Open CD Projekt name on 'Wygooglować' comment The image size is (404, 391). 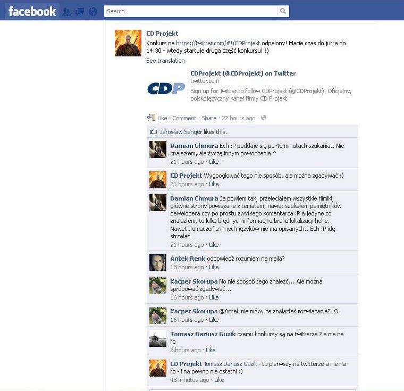(x=186, y=176)
